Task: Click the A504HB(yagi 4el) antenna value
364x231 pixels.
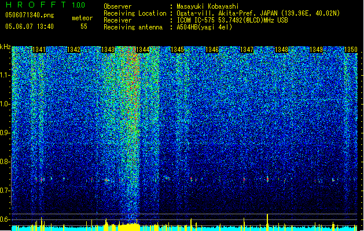Action: point(204,27)
